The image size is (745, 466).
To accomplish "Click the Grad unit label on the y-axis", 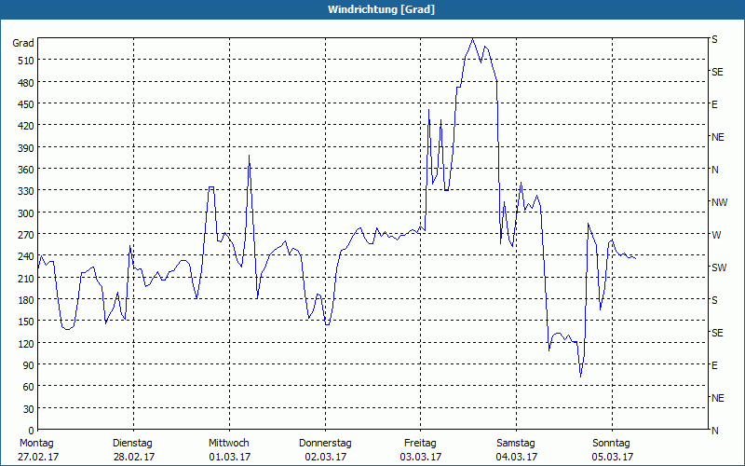I will coord(23,43).
